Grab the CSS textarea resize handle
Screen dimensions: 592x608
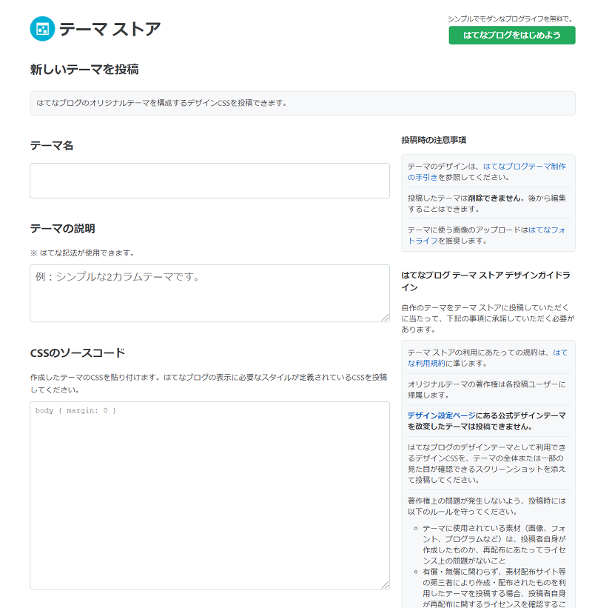385,585
